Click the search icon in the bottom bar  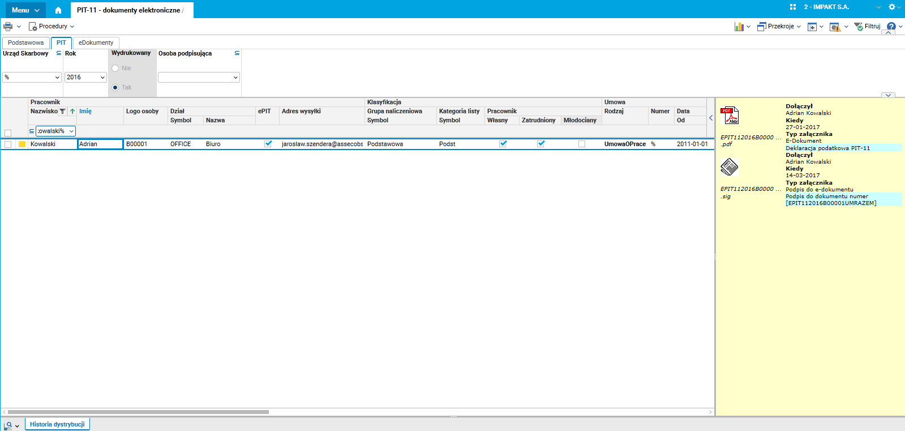click(8, 425)
